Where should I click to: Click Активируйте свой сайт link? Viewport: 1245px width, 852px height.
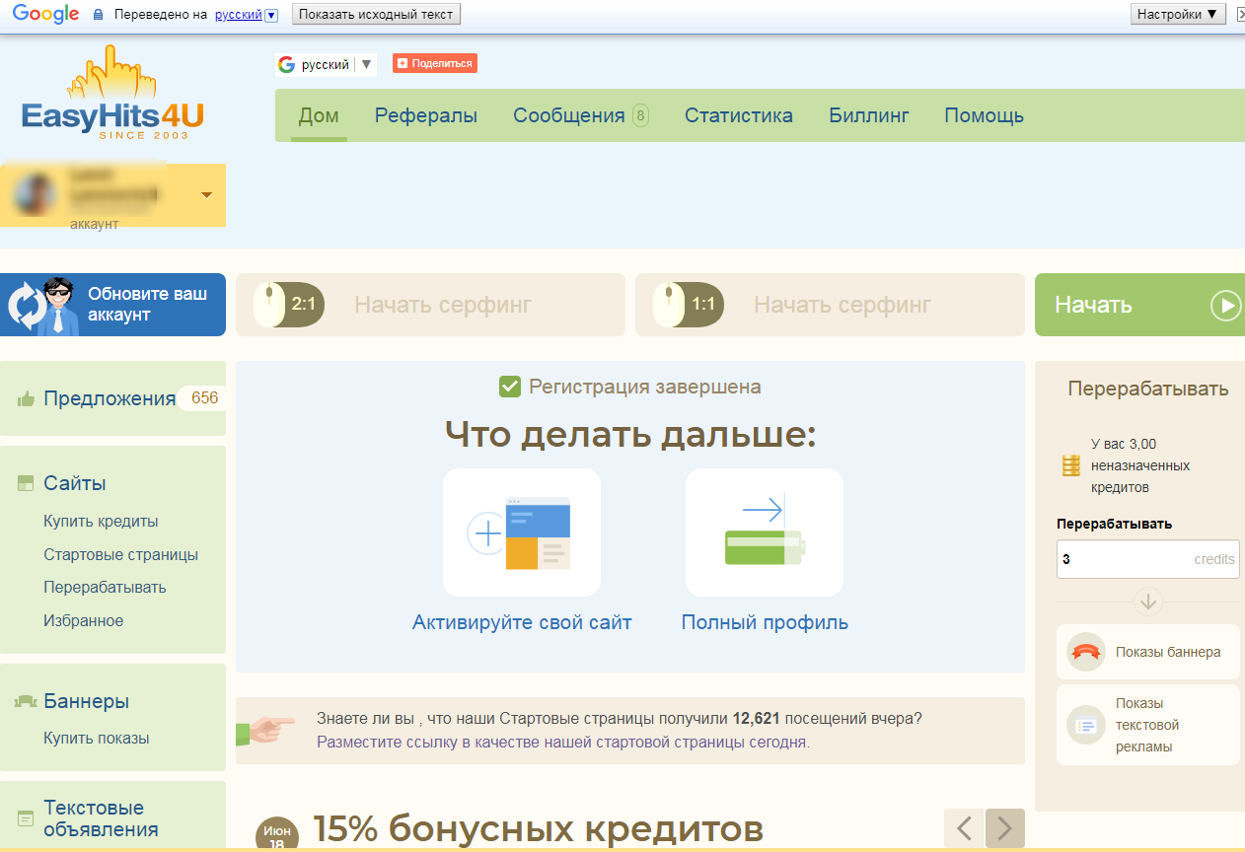pyautogui.click(x=522, y=622)
